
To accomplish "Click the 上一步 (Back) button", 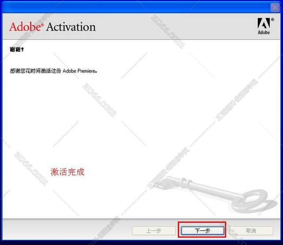I will [x=154, y=230].
